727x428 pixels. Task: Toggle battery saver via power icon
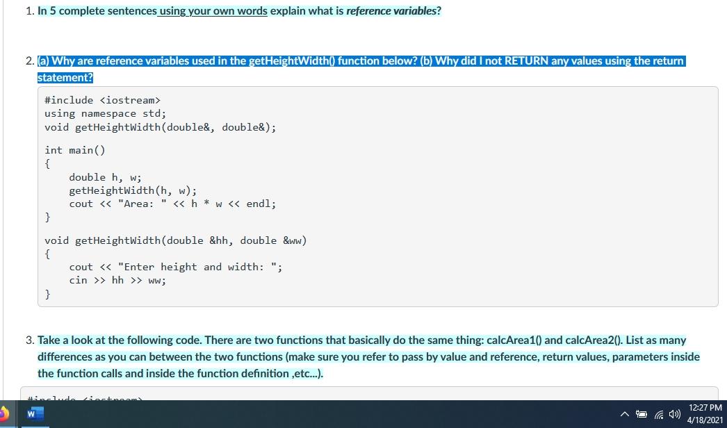point(642,413)
